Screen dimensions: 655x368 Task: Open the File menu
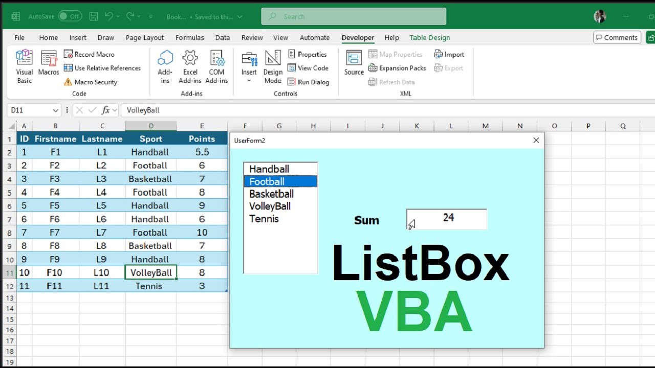click(x=19, y=37)
